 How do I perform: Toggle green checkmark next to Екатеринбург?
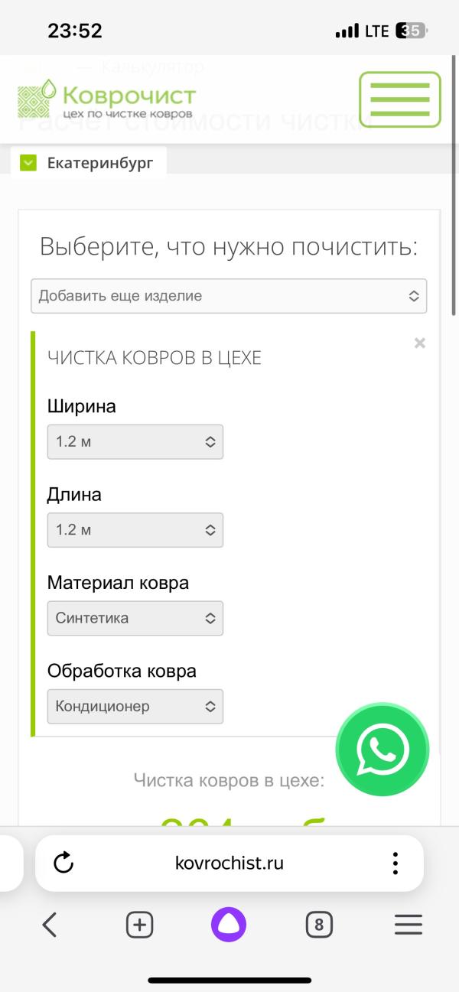click(x=28, y=162)
